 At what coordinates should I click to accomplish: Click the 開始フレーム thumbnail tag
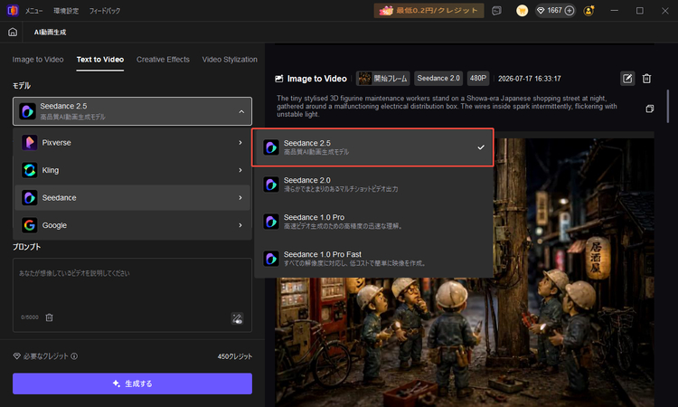click(x=383, y=79)
